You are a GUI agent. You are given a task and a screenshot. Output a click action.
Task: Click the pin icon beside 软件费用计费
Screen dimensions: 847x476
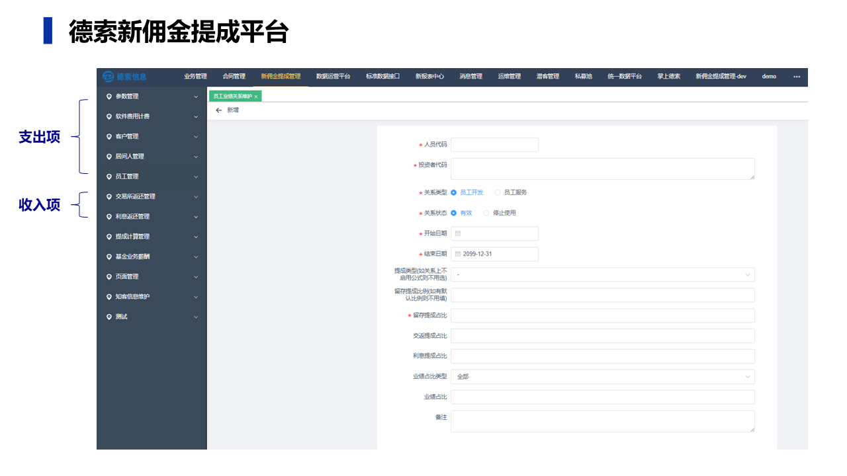(109, 116)
